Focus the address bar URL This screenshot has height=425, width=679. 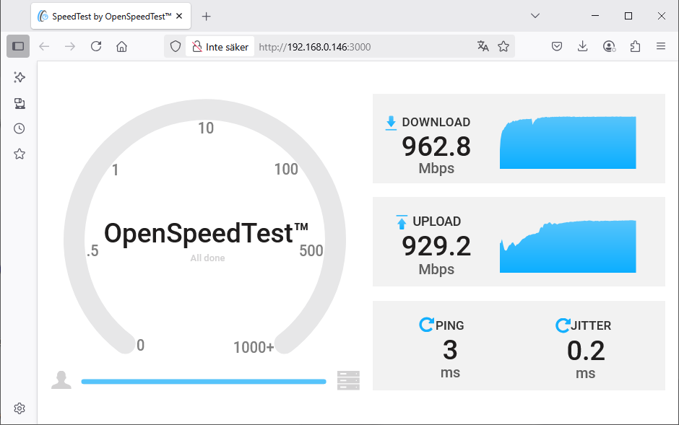tap(315, 47)
